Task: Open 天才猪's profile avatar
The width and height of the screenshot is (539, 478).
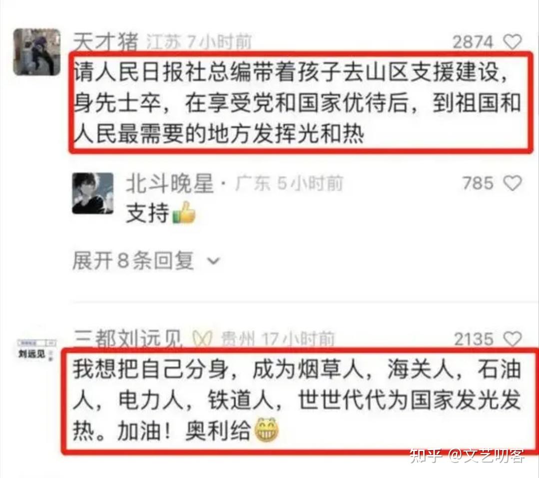Action: 37,52
